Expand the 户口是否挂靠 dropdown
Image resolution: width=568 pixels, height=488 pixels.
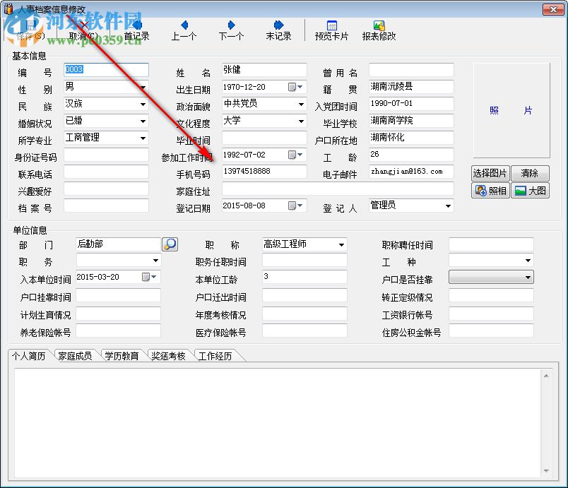click(528, 278)
